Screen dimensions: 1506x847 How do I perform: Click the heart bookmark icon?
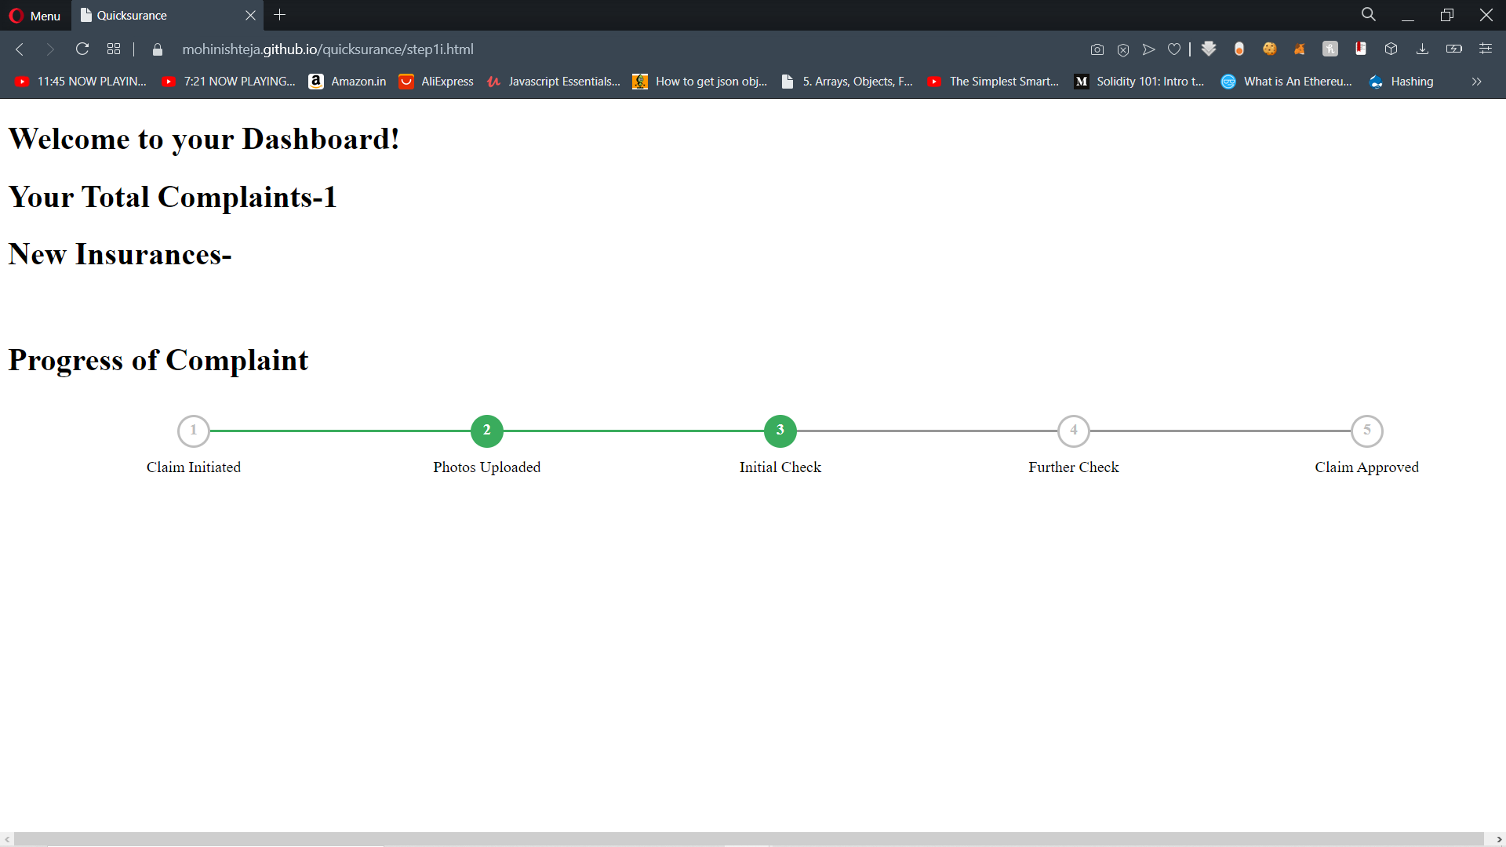coord(1174,49)
